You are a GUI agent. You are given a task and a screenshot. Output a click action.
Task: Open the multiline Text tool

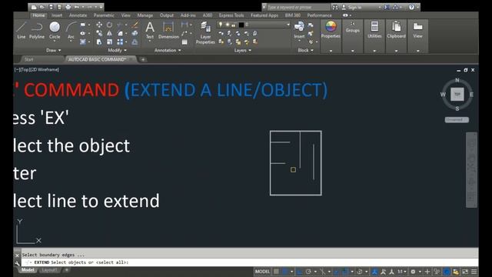(x=150, y=30)
